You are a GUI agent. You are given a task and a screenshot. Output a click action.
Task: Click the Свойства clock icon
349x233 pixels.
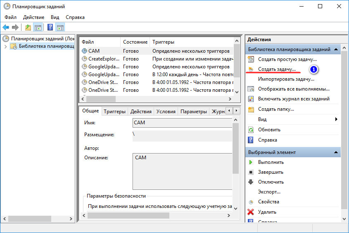tap(251, 202)
